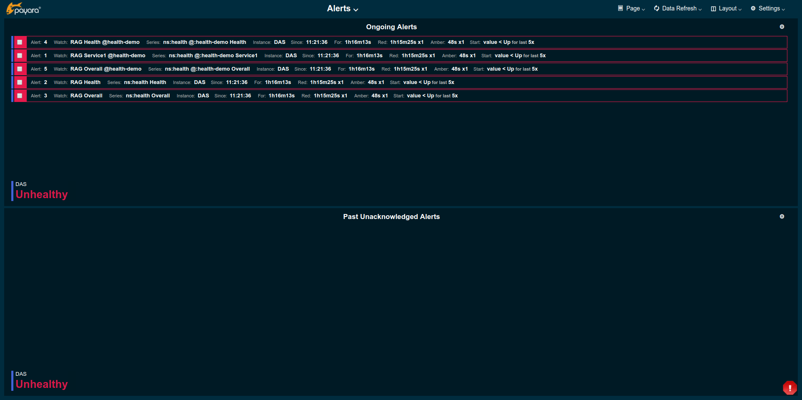802x400 pixels.
Task: Expand the Layout dropdown chevron
Action: coord(740,9)
